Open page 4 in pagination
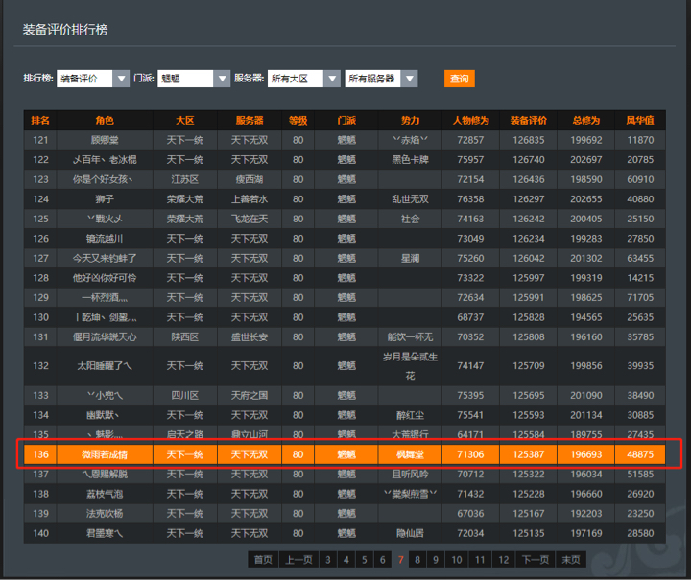 [x=345, y=559]
